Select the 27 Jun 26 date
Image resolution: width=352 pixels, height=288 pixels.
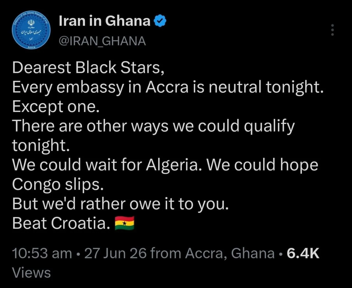(116, 253)
